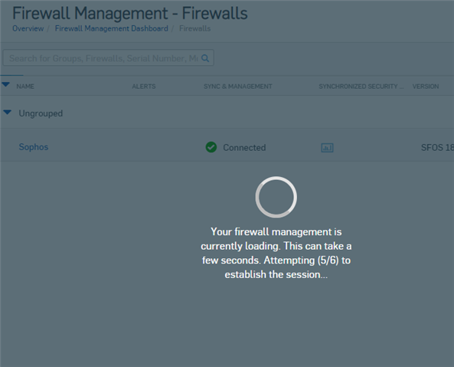Screen dimensions: 454x367
Task: Select the Ungrouped group label
Action: [x=41, y=113]
